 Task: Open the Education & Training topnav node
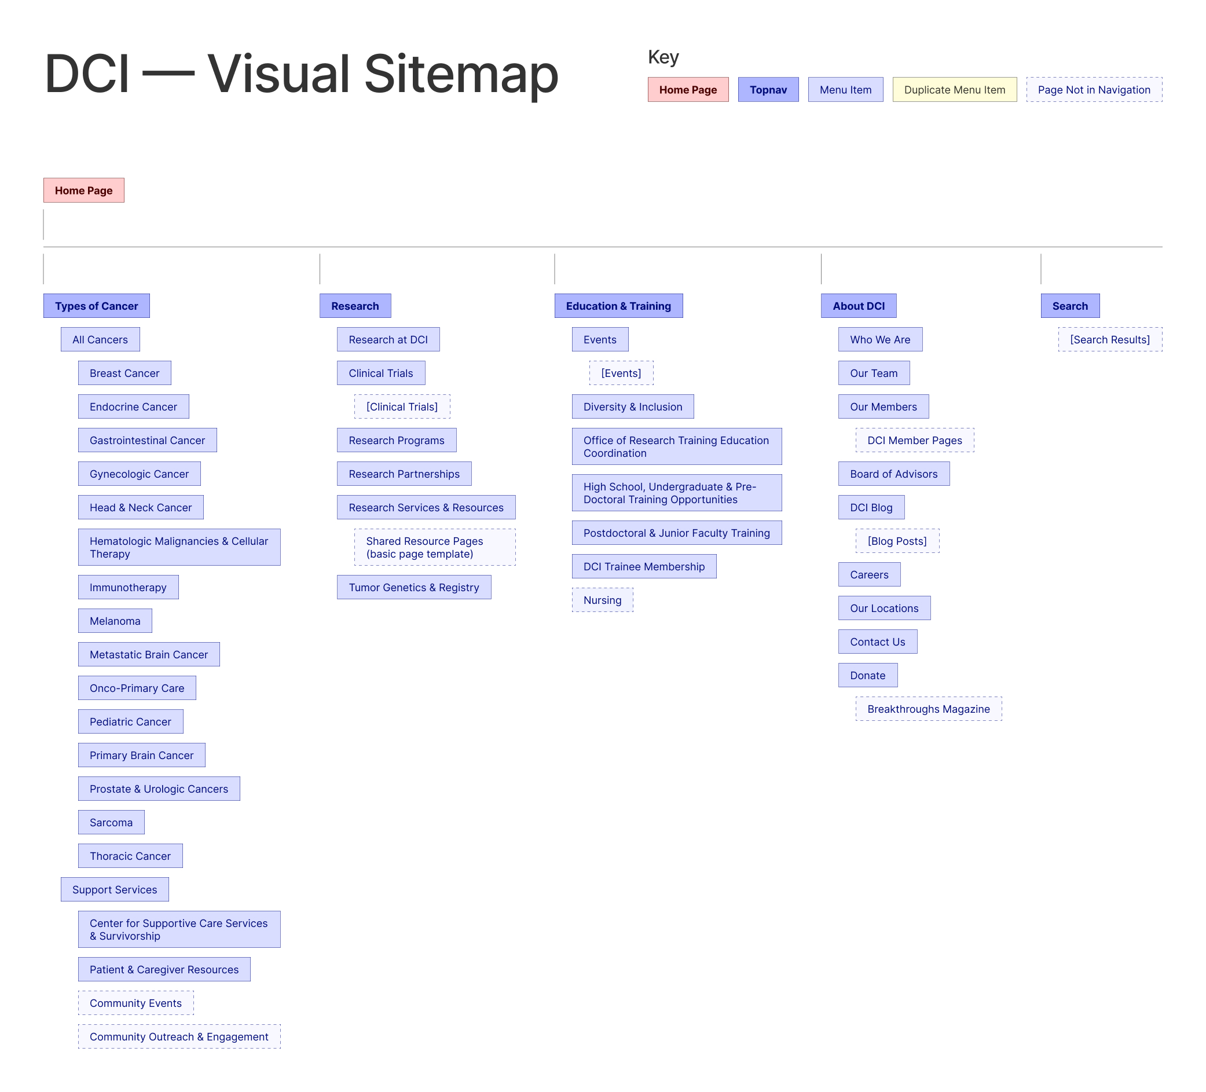pyautogui.click(x=618, y=306)
